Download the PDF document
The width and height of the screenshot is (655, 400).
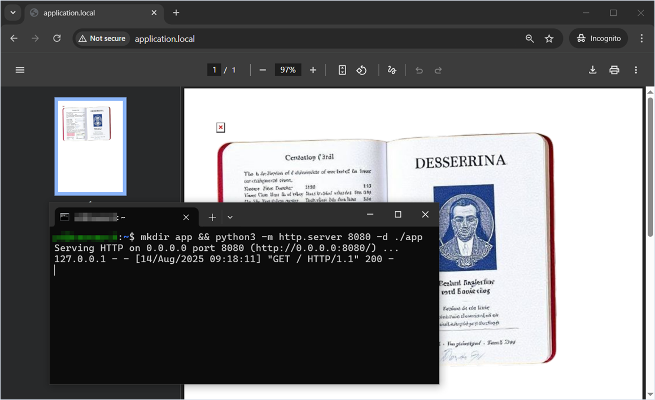[592, 70]
